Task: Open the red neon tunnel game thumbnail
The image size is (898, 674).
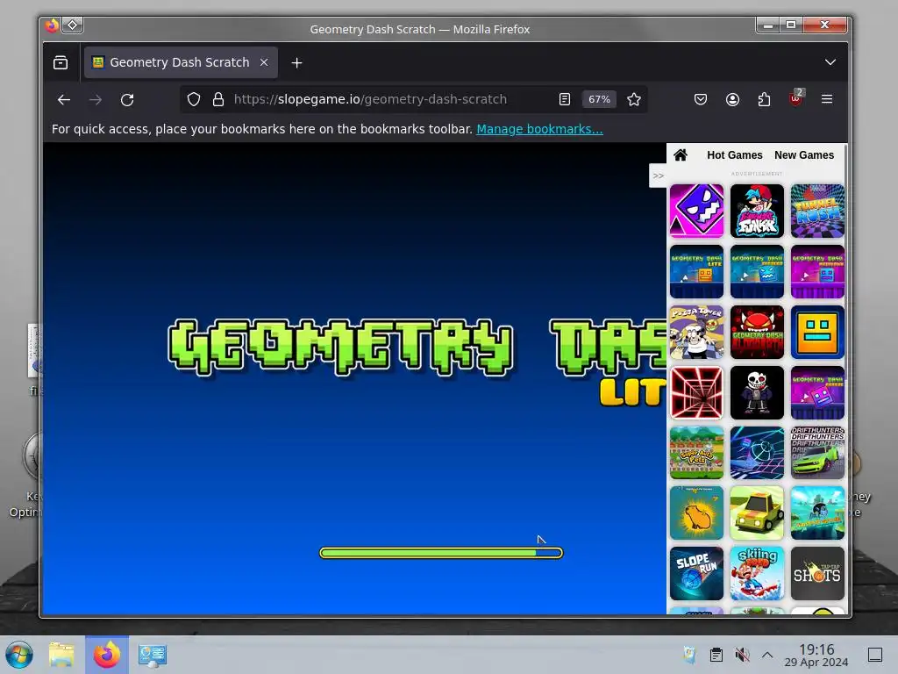Action: [696, 392]
